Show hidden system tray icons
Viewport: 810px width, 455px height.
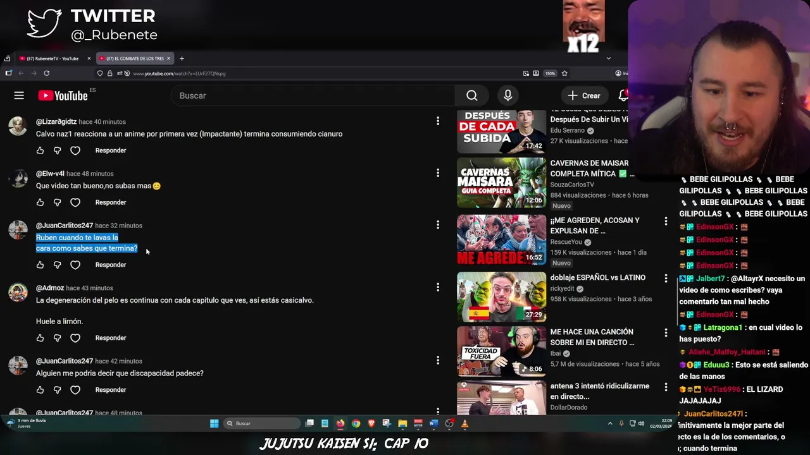click(x=610, y=423)
